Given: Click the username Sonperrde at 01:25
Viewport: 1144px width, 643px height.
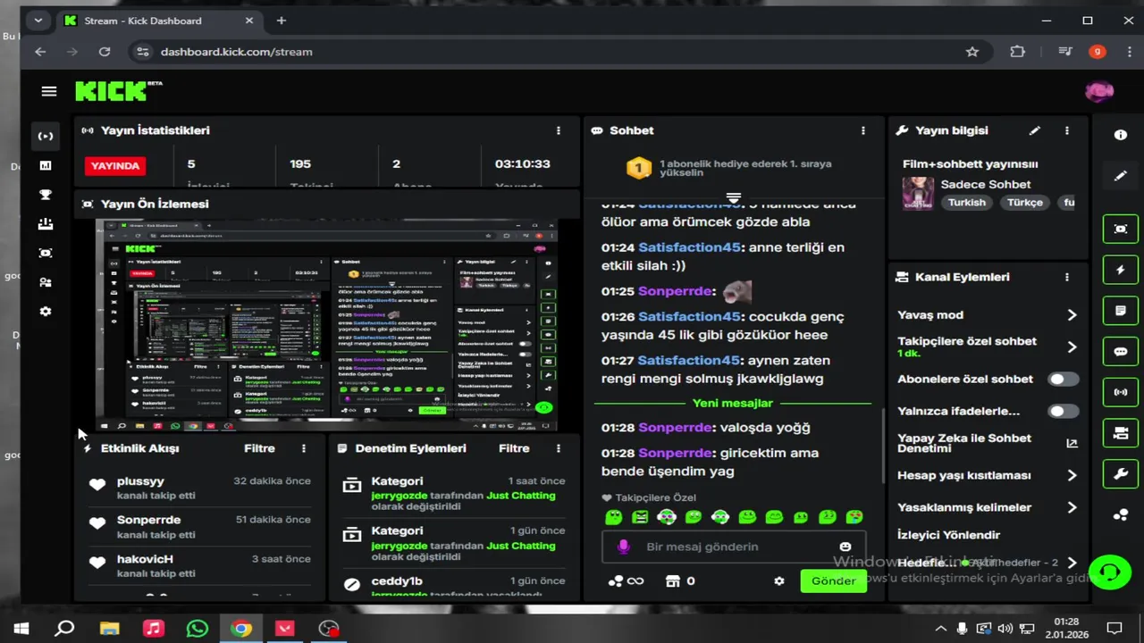Looking at the screenshot, I should pos(676,291).
